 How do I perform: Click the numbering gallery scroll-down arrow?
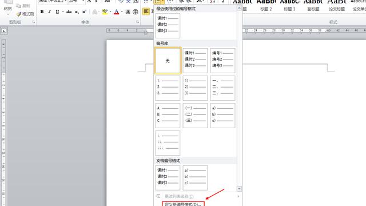239,188
